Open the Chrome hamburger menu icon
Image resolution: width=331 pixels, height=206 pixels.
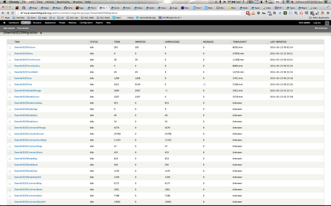pyautogui.click(x=328, y=13)
